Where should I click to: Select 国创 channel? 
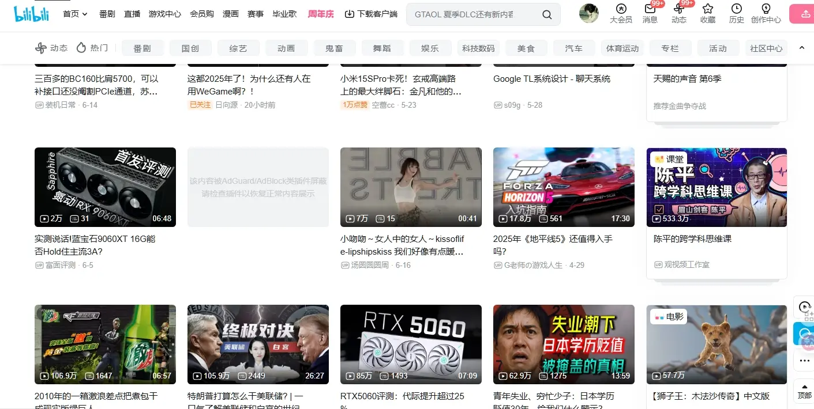coord(190,48)
